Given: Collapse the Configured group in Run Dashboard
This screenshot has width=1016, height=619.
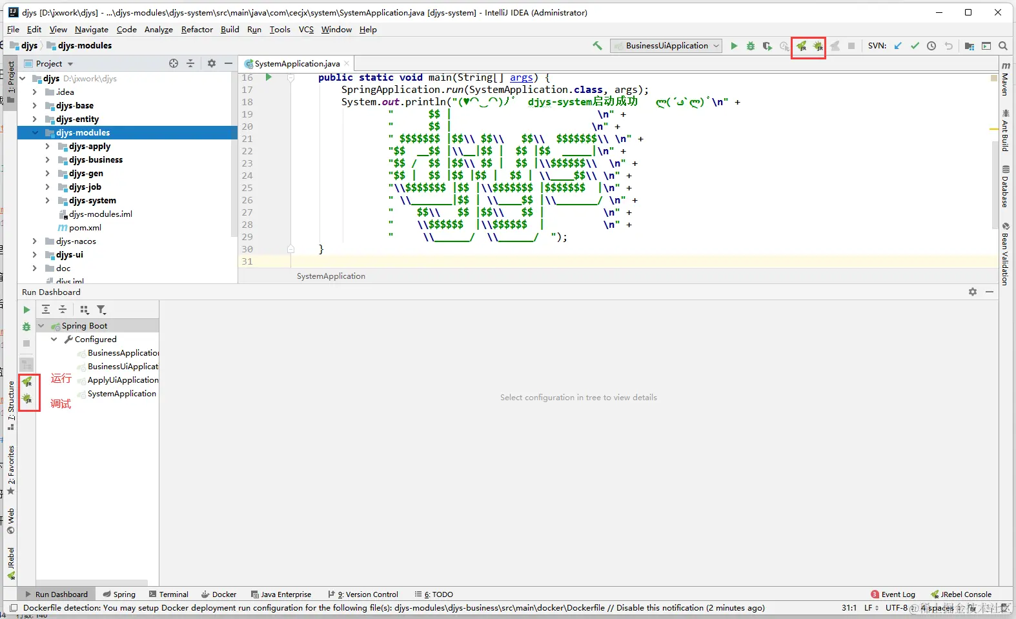Looking at the screenshot, I should (54, 340).
